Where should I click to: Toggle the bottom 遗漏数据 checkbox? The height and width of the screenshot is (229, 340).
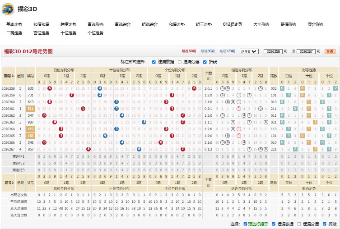[x=274, y=224]
